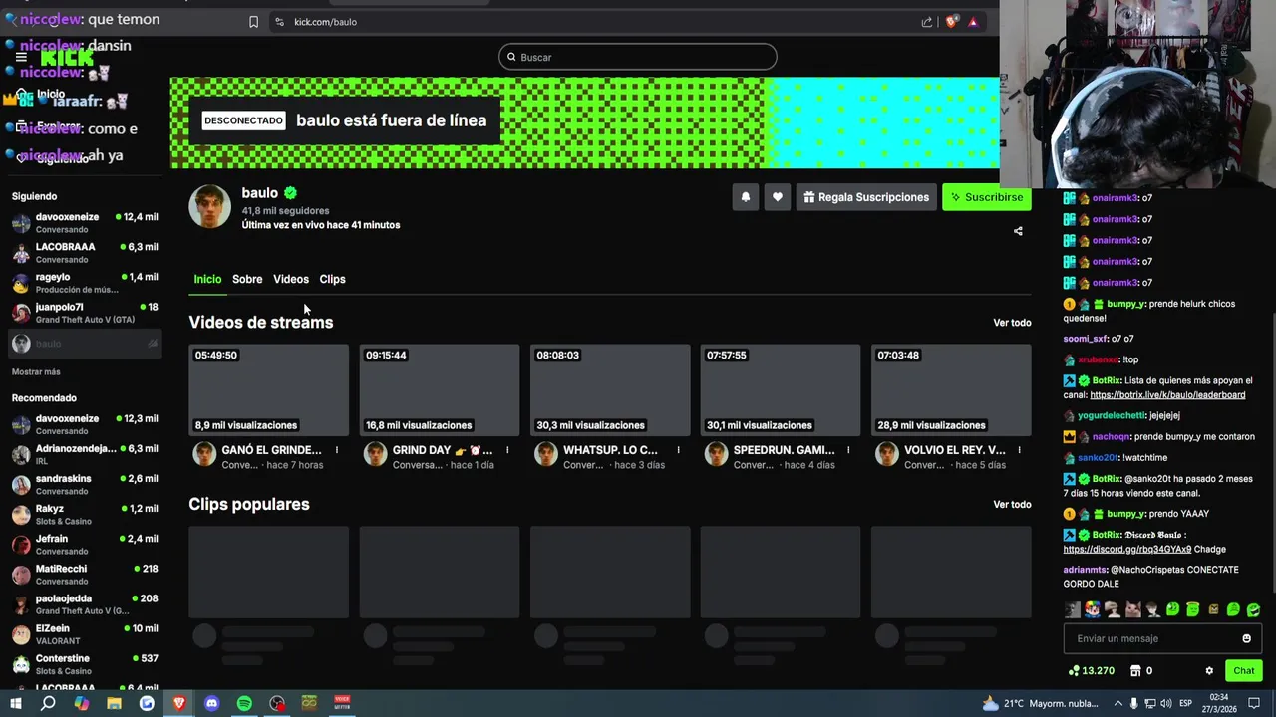Open juanpolo71 Grand Theft Auto V channel
Viewport: 1276px width, 717px height.
coord(85,313)
